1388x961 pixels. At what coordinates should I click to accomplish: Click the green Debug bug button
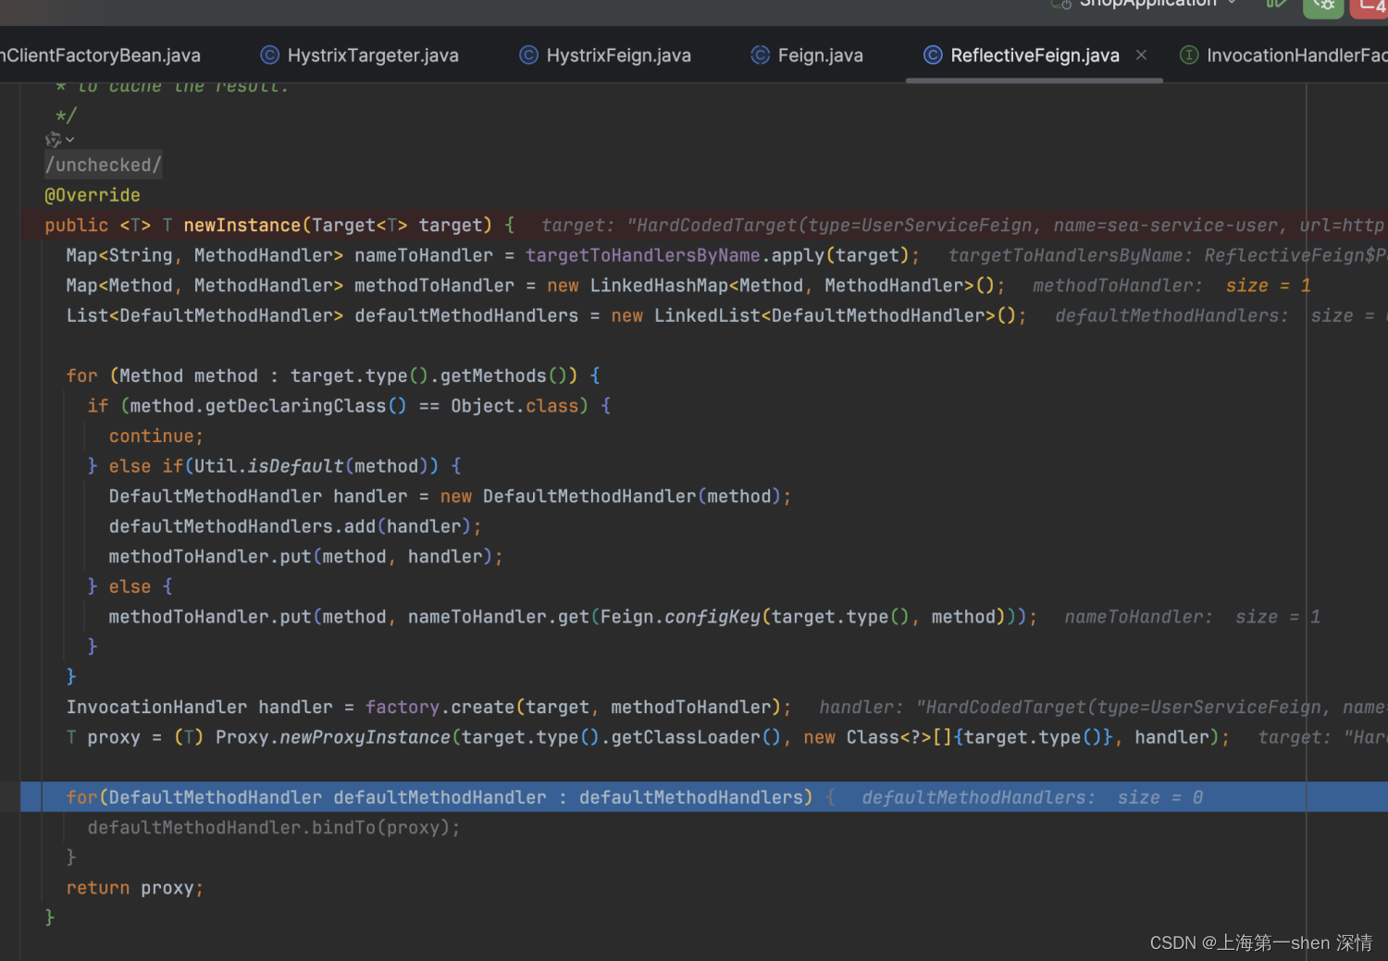click(1323, 6)
